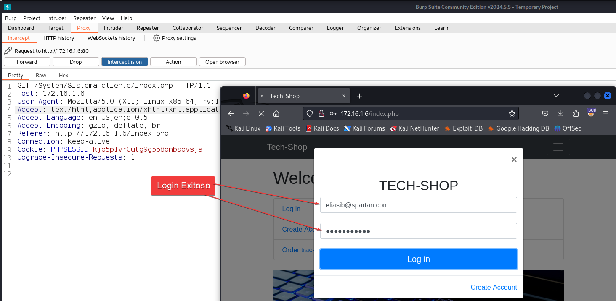Click the Firefox home icon
Viewport: 616px width, 301px height.
tap(276, 114)
